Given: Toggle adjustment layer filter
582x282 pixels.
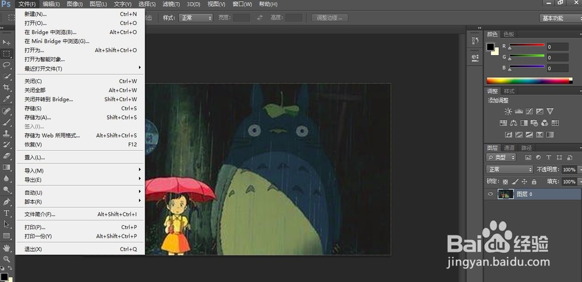Looking at the screenshot, I should point(538,157).
